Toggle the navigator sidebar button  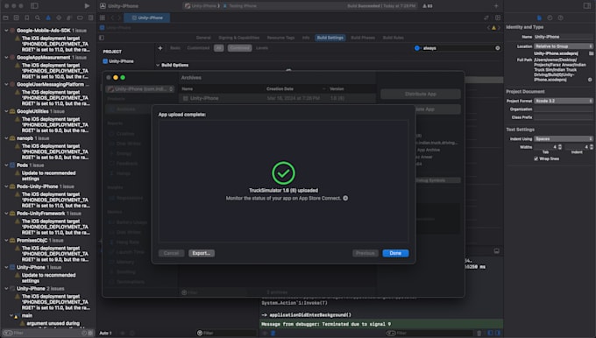[x=34, y=6]
